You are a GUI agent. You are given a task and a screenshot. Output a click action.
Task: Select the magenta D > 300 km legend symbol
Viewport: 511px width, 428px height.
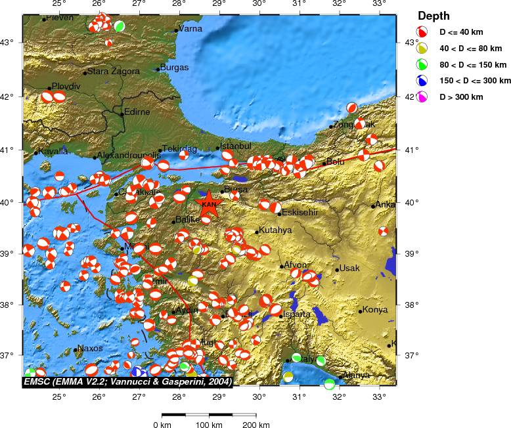pos(423,96)
